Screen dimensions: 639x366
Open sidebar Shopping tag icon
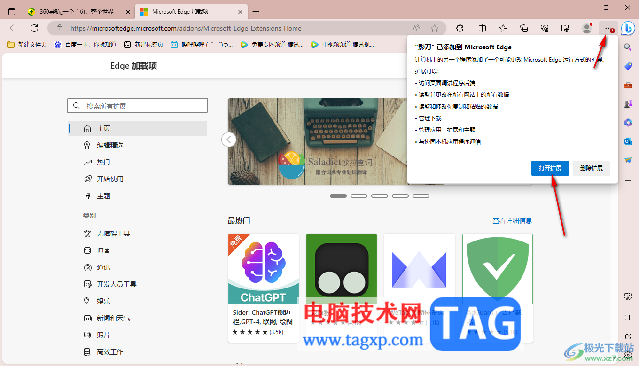click(x=628, y=66)
